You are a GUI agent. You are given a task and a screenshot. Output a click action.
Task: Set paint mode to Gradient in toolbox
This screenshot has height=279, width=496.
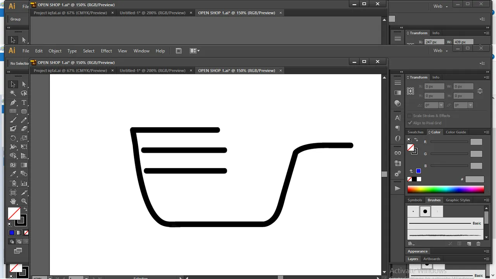click(x=19, y=232)
